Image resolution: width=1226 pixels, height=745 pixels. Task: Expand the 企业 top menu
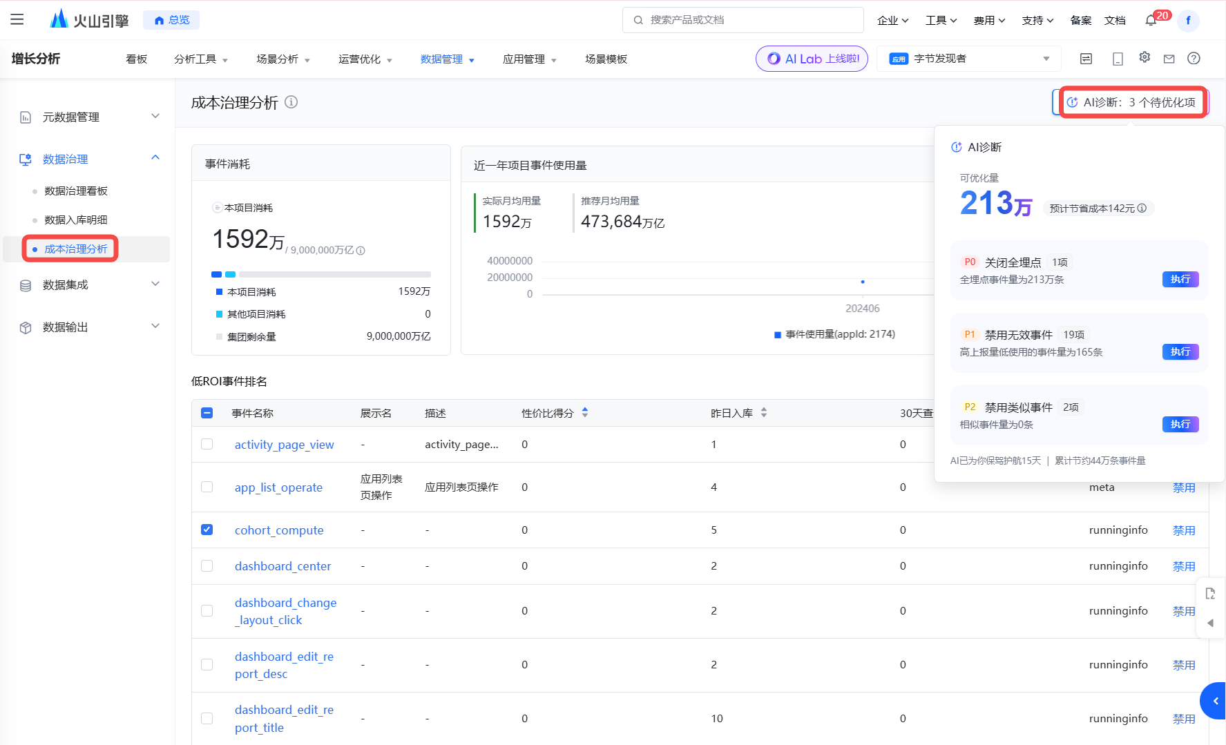892,20
